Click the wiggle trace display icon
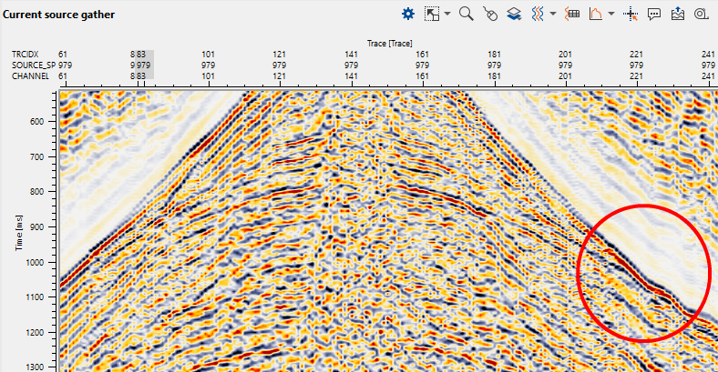The width and height of the screenshot is (718, 372). [538, 14]
